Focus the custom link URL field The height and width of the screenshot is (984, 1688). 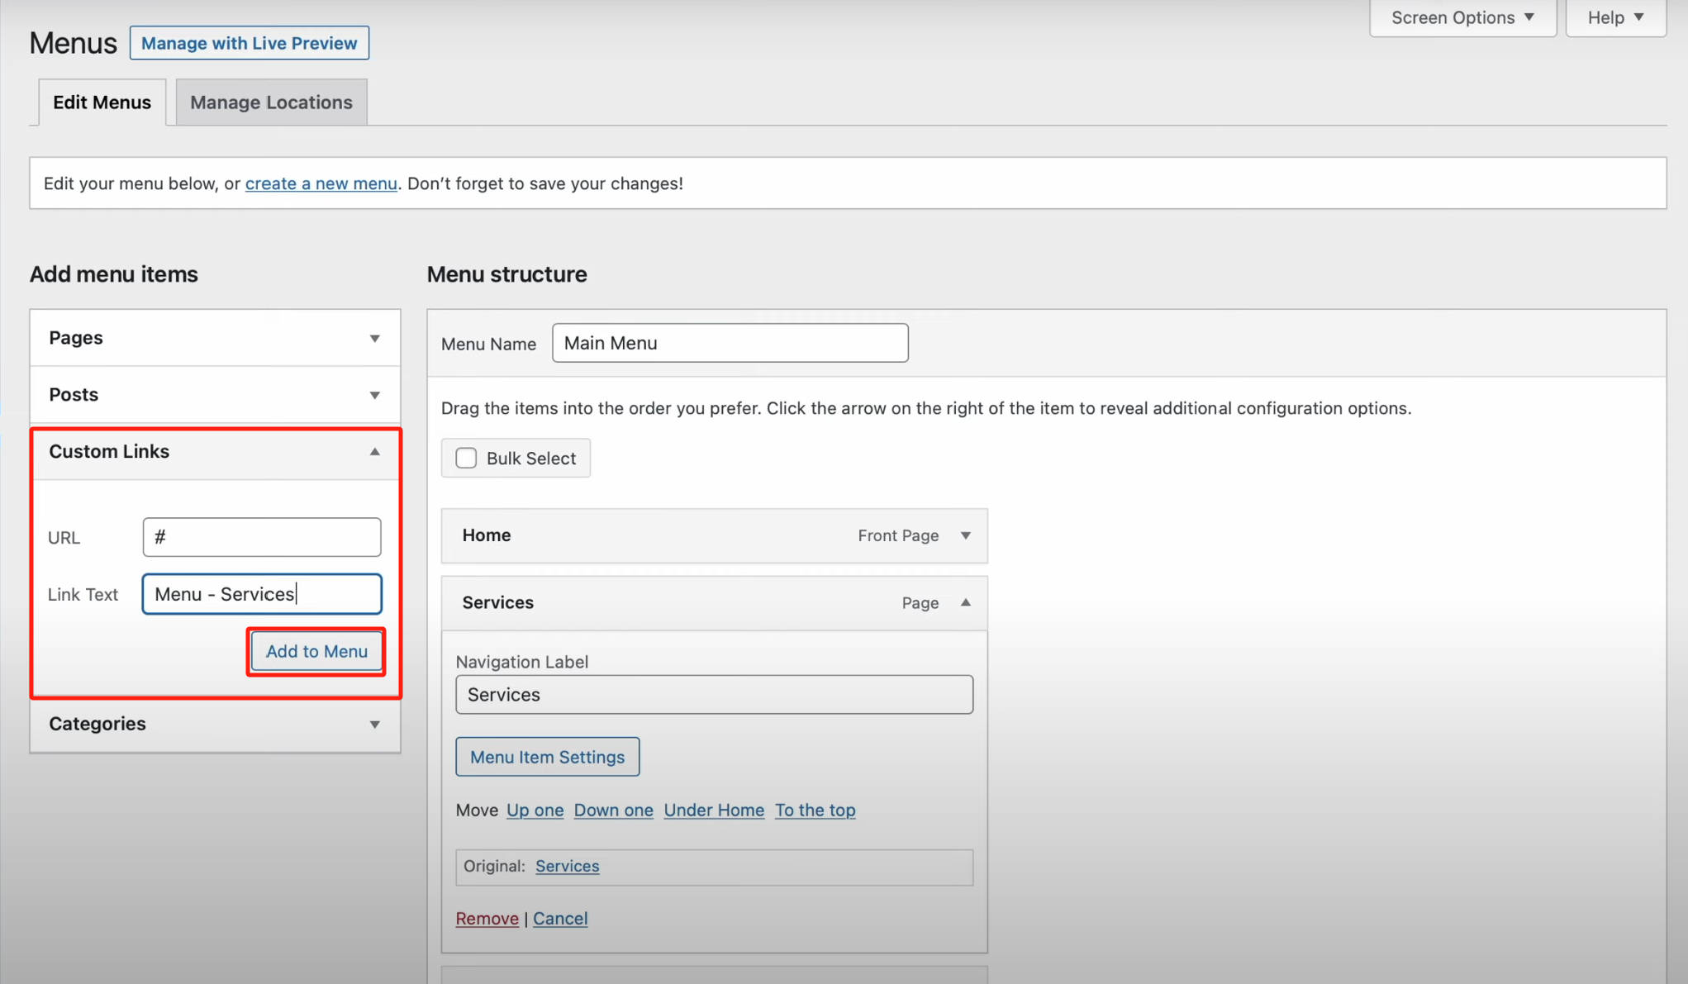click(261, 537)
